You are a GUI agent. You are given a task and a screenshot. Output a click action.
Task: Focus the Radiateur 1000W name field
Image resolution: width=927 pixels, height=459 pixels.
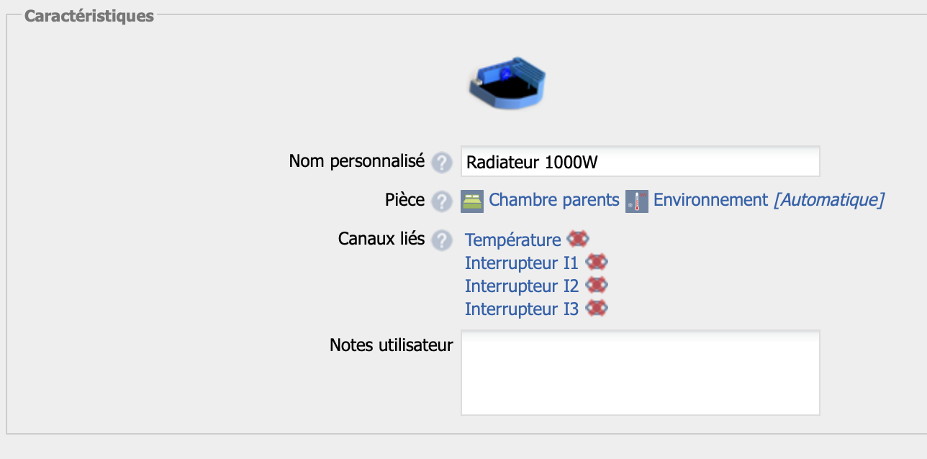[639, 162]
